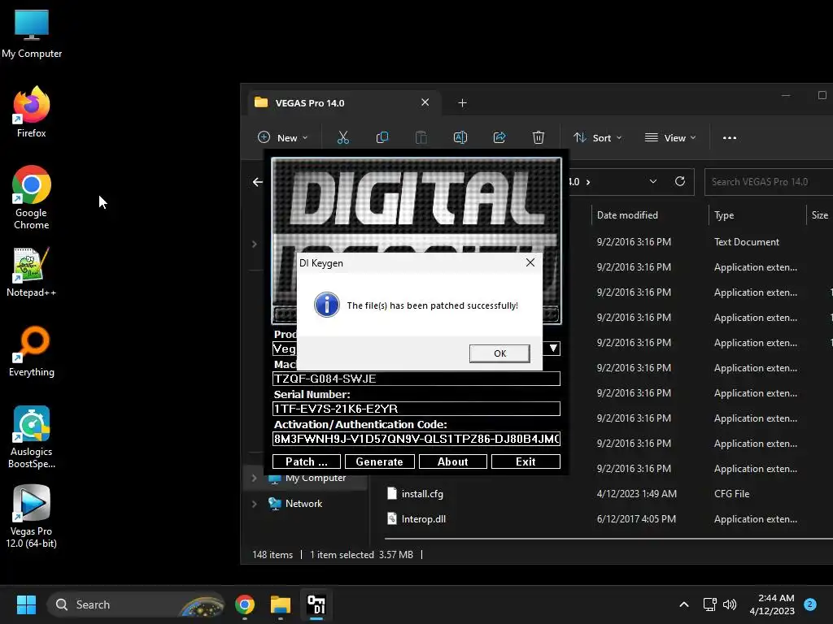Add a new Explorer tab

click(462, 103)
